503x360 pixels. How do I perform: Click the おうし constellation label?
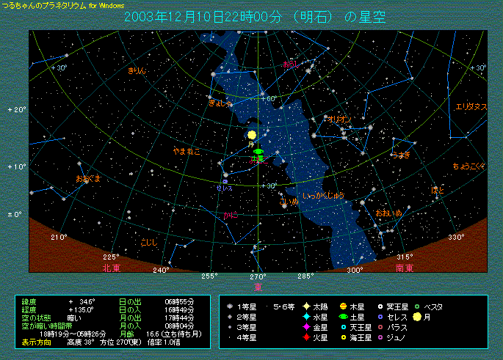click(x=291, y=65)
